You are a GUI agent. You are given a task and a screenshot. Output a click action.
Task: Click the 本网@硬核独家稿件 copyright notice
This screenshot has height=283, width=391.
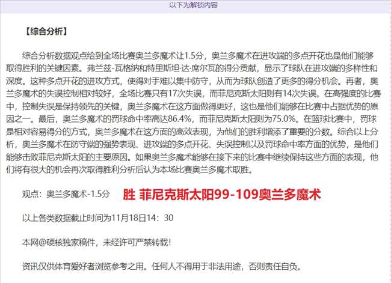[x=97, y=242]
